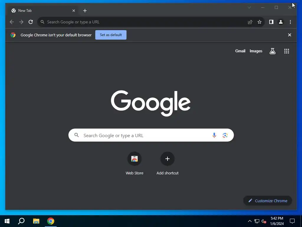This screenshot has height=227, width=302.
Task: Open the Google apps grid
Action: coord(287,51)
